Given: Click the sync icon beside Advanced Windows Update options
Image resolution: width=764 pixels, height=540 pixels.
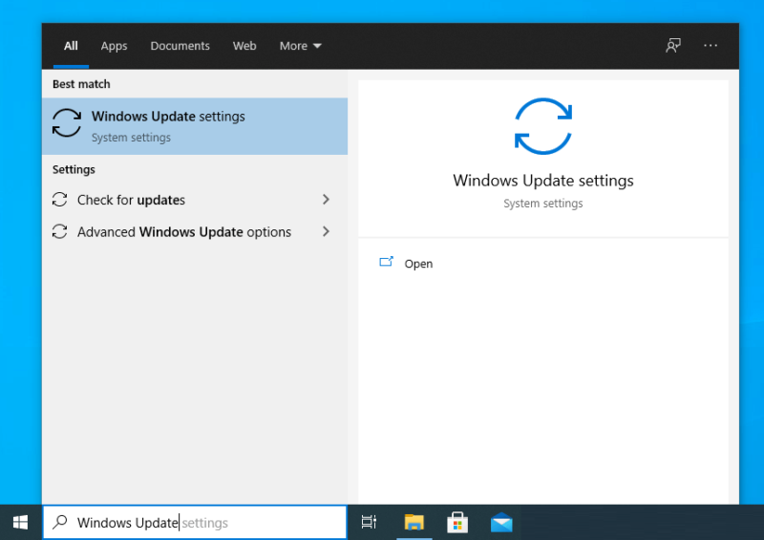Looking at the screenshot, I should coord(59,231).
